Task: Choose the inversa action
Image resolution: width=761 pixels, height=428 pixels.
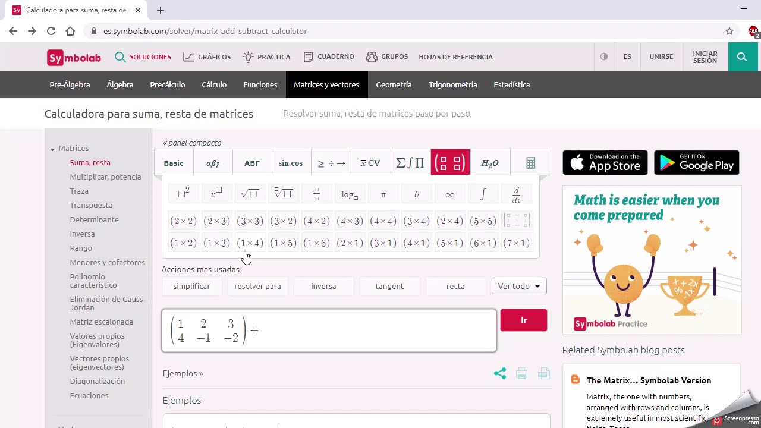Action: (323, 286)
